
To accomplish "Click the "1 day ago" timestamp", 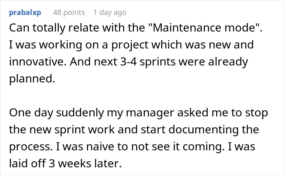I will click(110, 13).
